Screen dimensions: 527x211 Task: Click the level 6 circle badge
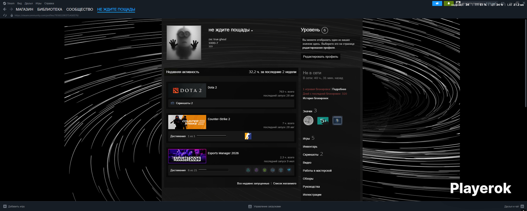point(325,30)
